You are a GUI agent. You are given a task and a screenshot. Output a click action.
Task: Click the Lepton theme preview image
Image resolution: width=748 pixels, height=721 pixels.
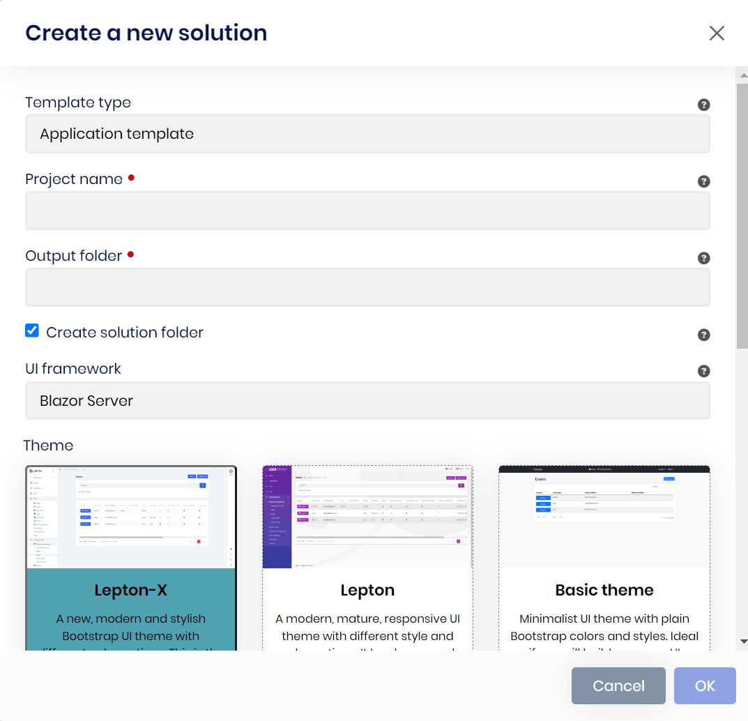[x=367, y=517]
